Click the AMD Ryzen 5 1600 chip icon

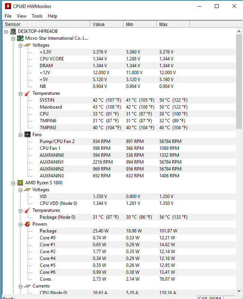coord(20,183)
